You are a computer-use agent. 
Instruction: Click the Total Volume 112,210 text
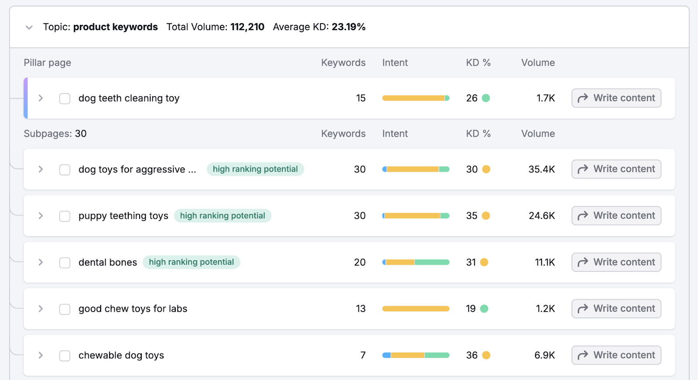[x=216, y=27]
